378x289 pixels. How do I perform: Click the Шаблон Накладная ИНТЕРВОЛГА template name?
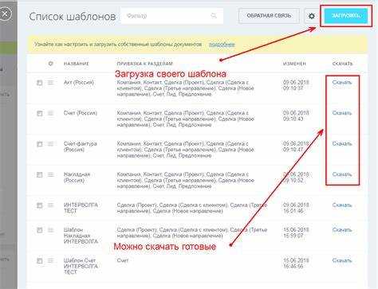(81, 236)
